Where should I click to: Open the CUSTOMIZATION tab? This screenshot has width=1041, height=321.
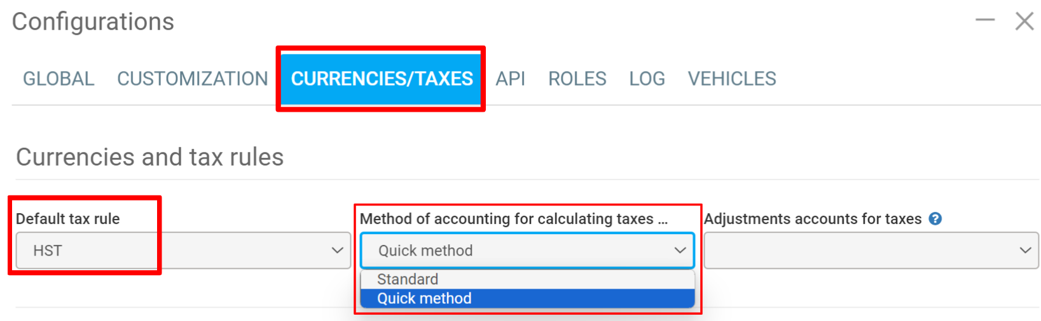[x=193, y=79]
